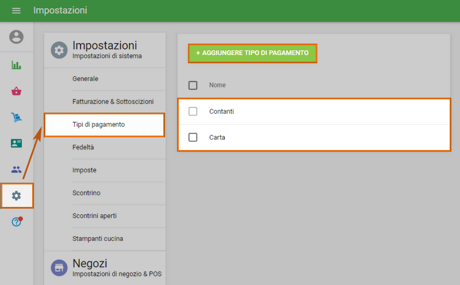Open the customers ID card icon
The width and height of the screenshot is (460, 285).
pos(17,143)
